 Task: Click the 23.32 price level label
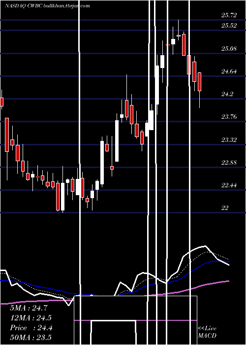pyautogui.click(x=229, y=139)
